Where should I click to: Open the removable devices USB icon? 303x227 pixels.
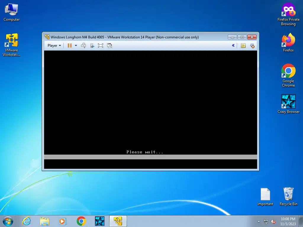[x=92, y=46]
